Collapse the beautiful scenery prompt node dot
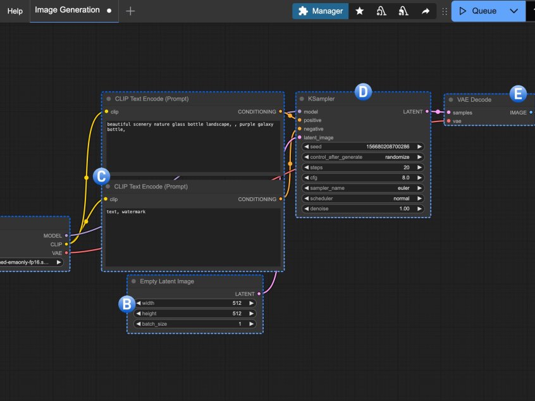Image resolution: width=535 pixels, height=401 pixels. pos(109,99)
